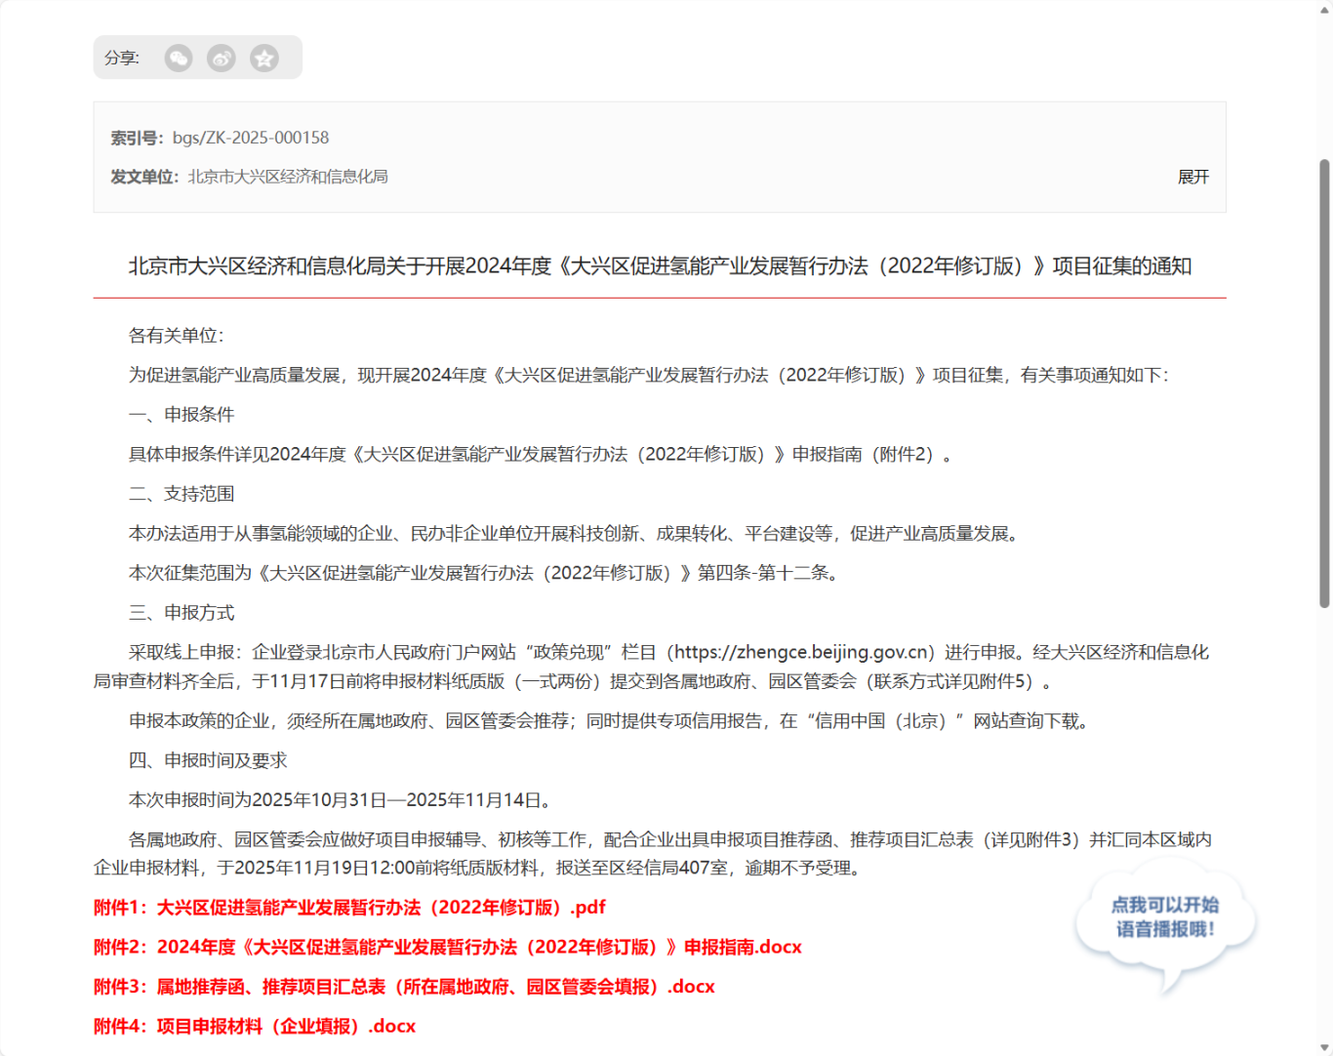The image size is (1333, 1056).
Task: Share the notice to Sina Weibo
Action: point(222,58)
